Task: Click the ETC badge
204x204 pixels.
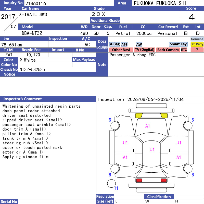Action: coord(184,50)
